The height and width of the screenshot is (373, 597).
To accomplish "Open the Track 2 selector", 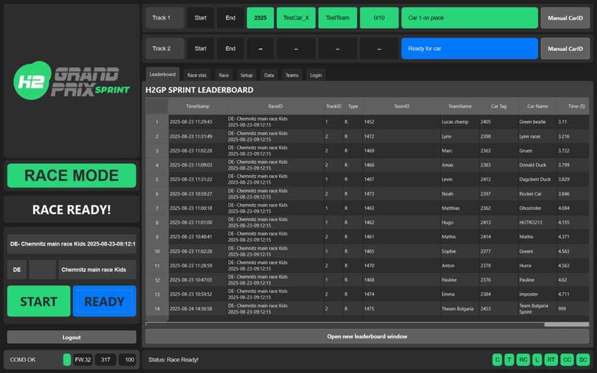I will tap(164, 48).
